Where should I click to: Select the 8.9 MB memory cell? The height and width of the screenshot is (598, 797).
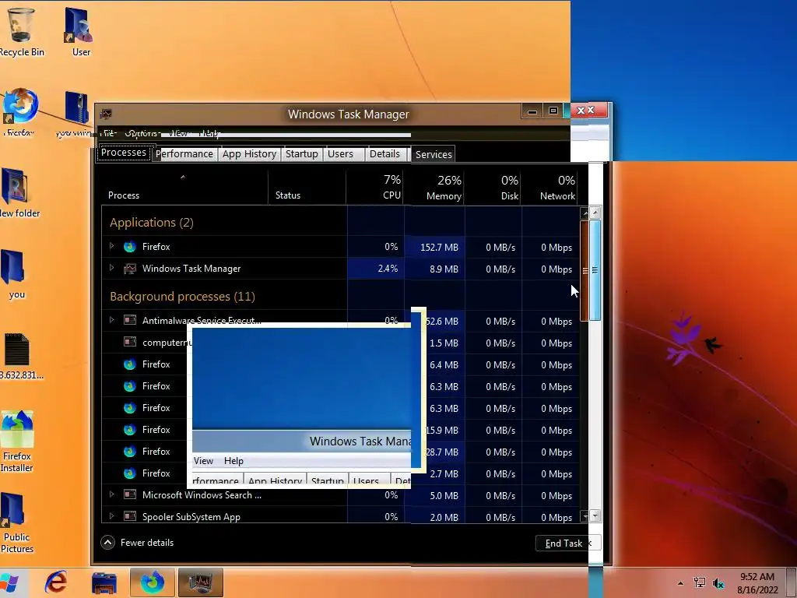pyautogui.click(x=434, y=269)
